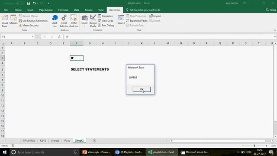Viewport: 277px width, 156px height.
Task: Click the Share button
Action: [x=271, y=10]
